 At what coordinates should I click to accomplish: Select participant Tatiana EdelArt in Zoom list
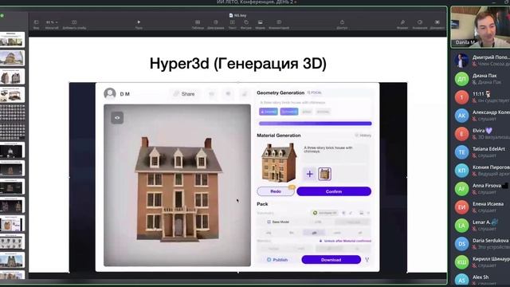(481, 152)
